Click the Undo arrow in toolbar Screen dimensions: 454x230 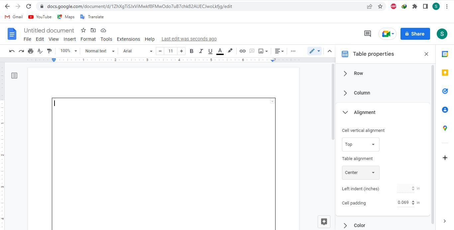[12, 51]
